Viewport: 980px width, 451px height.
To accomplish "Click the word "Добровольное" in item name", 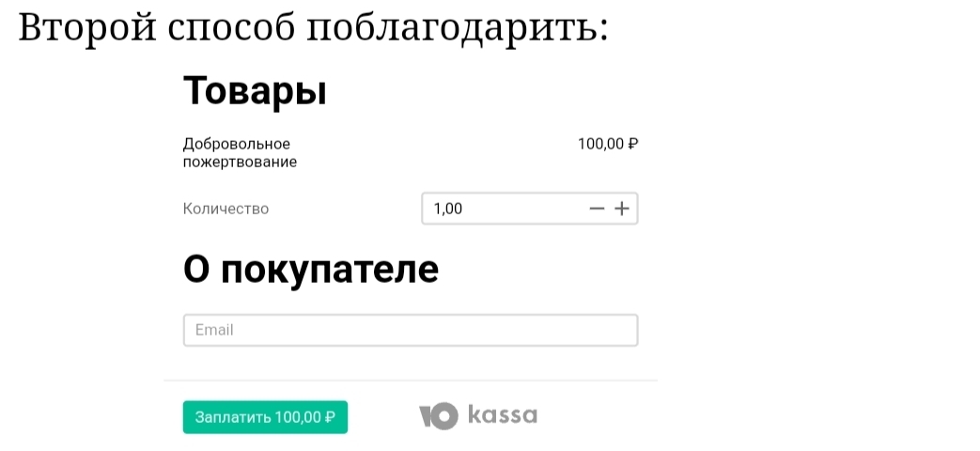I will pos(237,144).
